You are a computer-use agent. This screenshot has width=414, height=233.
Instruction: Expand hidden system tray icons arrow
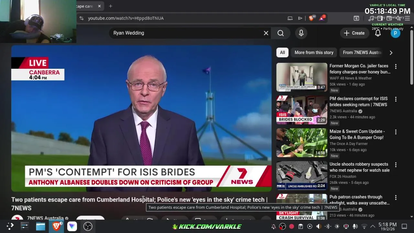pyautogui.click(x=372, y=227)
